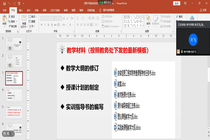Viewport: 210px width, 140px height.
Task: Switch to the Insert tab
Action: click(21, 10)
